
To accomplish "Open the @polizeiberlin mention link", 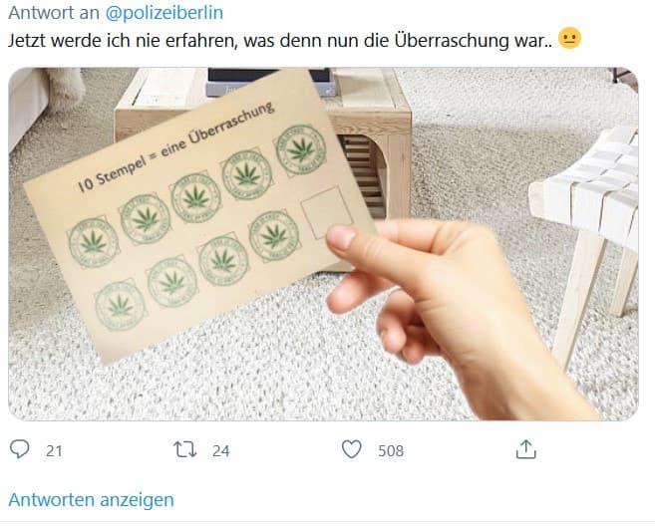I will 164,13.
